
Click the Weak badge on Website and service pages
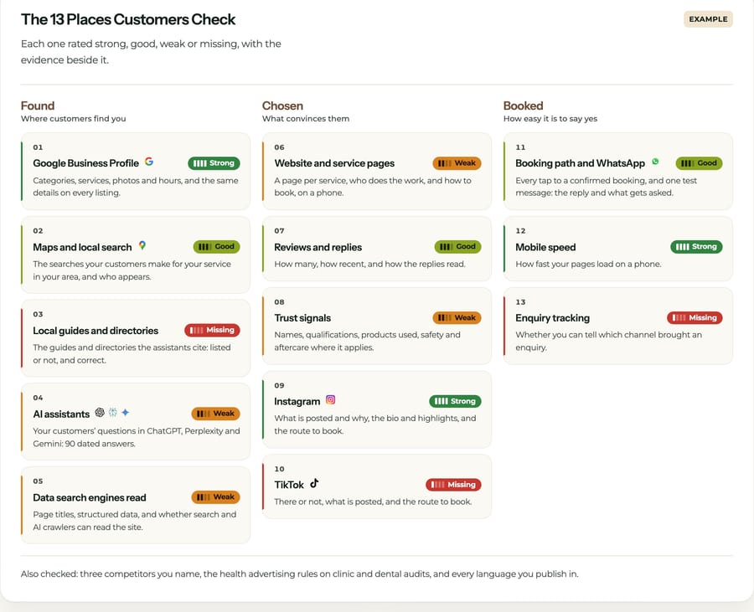[x=457, y=163]
